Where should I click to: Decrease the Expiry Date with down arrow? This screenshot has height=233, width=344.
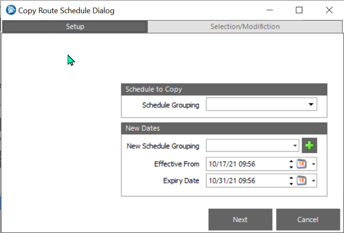[291, 184]
